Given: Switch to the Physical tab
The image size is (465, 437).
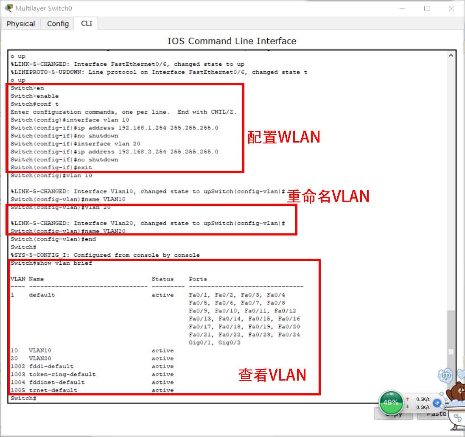Looking at the screenshot, I should 21,24.
